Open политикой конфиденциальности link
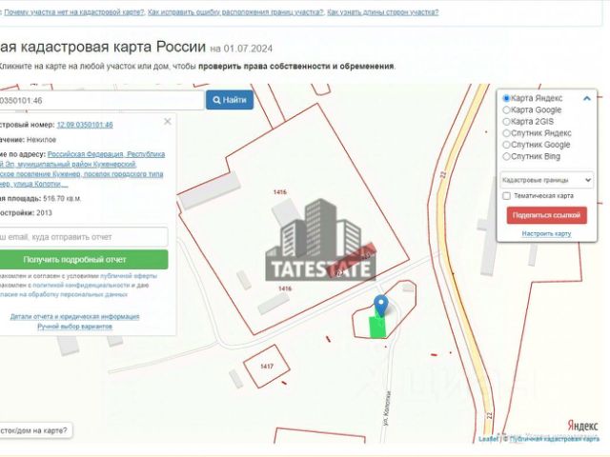Viewport: 610px width, 457px height. (x=81, y=286)
